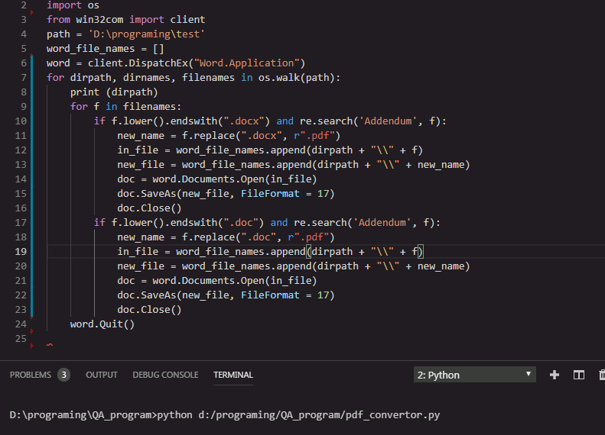The width and height of the screenshot is (605, 435).
Task: Click on 'word.Quit()' in the code
Action: pos(102,324)
